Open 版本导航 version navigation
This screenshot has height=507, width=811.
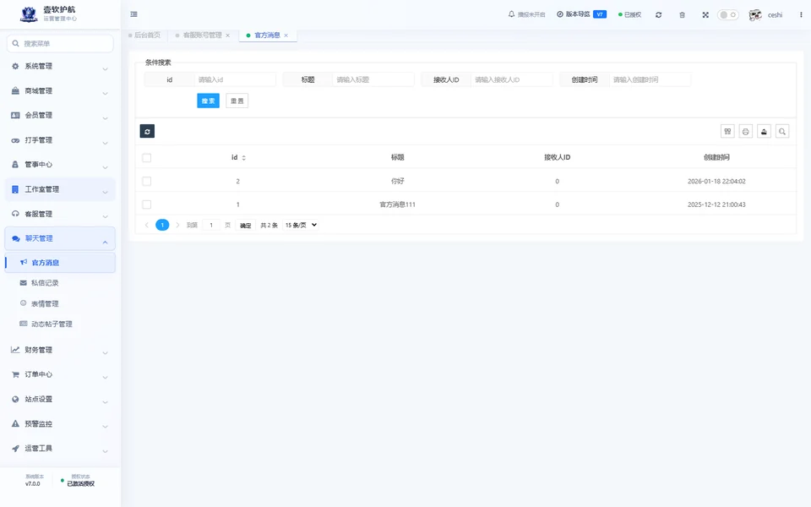tap(581, 14)
